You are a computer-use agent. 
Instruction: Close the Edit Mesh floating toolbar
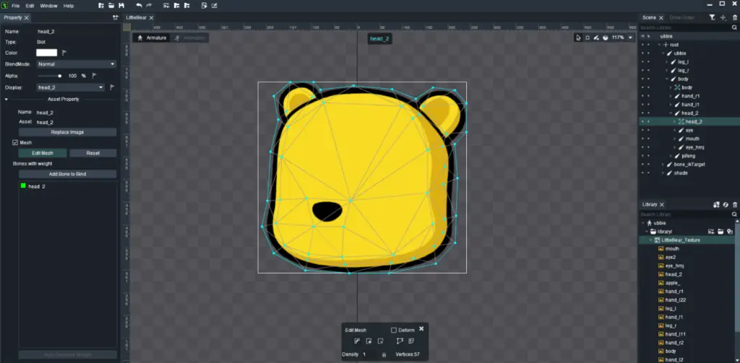pyautogui.click(x=421, y=329)
